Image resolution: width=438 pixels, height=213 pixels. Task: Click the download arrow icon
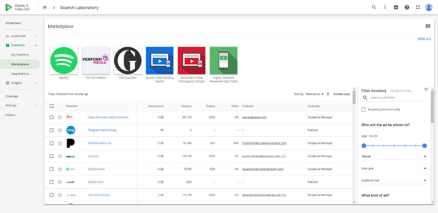(x=328, y=94)
